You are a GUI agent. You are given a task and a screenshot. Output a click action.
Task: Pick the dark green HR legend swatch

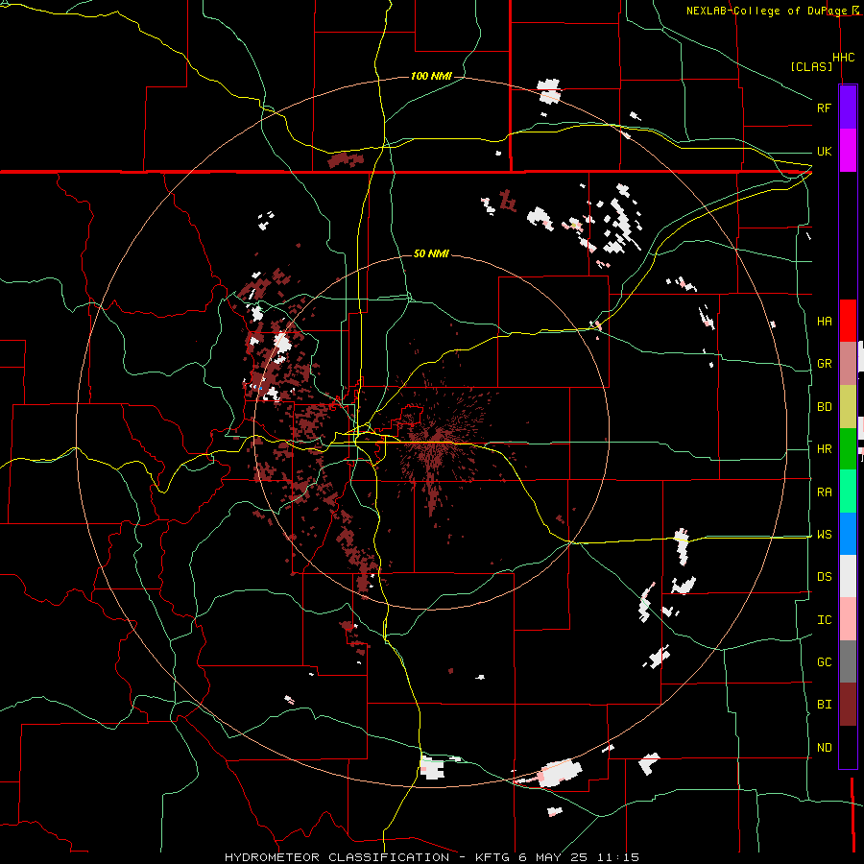848,449
